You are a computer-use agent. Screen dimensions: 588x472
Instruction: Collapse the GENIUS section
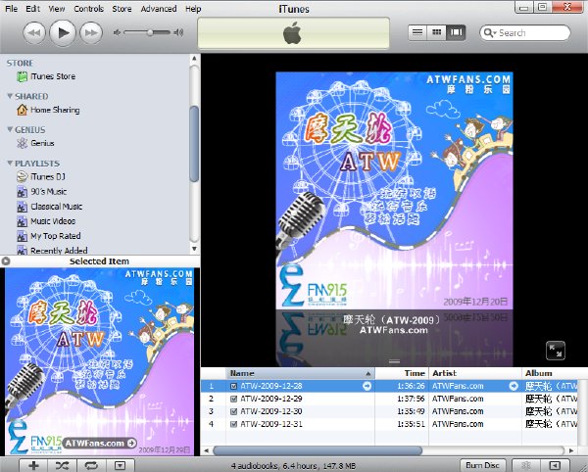point(10,129)
